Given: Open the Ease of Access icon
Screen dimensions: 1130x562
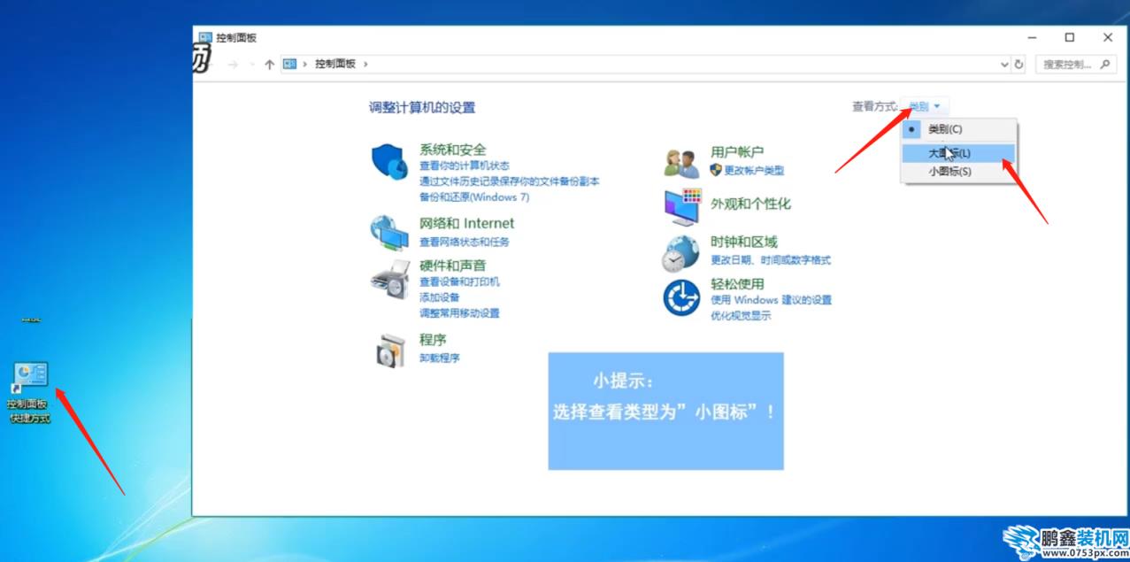Looking at the screenshot, I should point(681,296).
